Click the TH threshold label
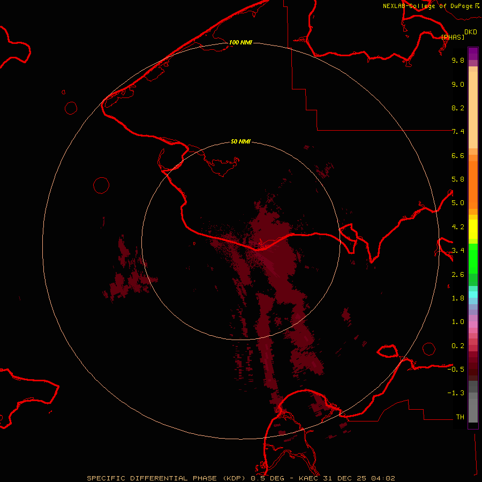This screenshot has width=482, height=482. click(x=460, y=417)
